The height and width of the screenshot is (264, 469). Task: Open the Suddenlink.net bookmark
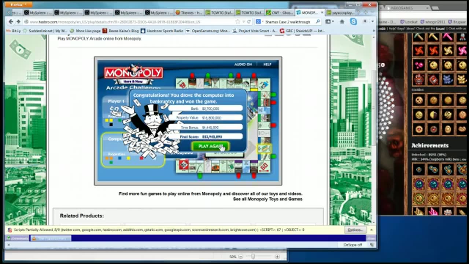45,31
